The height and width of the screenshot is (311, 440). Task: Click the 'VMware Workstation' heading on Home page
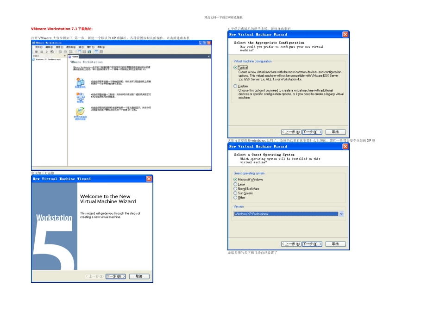[x=87, y=62]
